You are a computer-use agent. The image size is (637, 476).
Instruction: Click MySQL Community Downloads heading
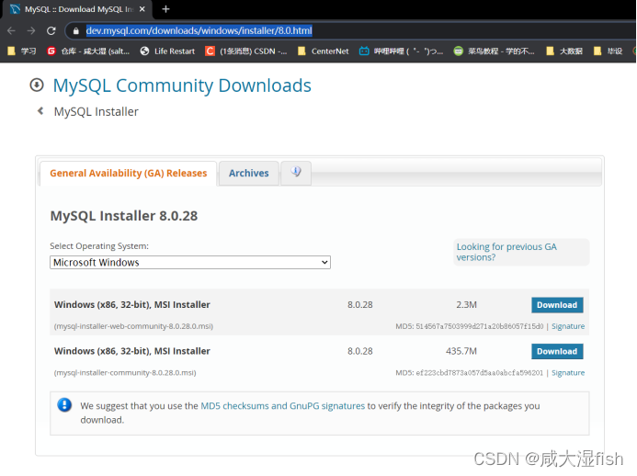point(182,85)
